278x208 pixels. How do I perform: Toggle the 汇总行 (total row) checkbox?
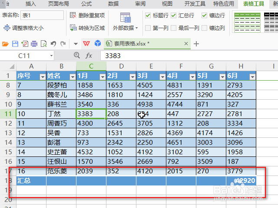point(174,16)
